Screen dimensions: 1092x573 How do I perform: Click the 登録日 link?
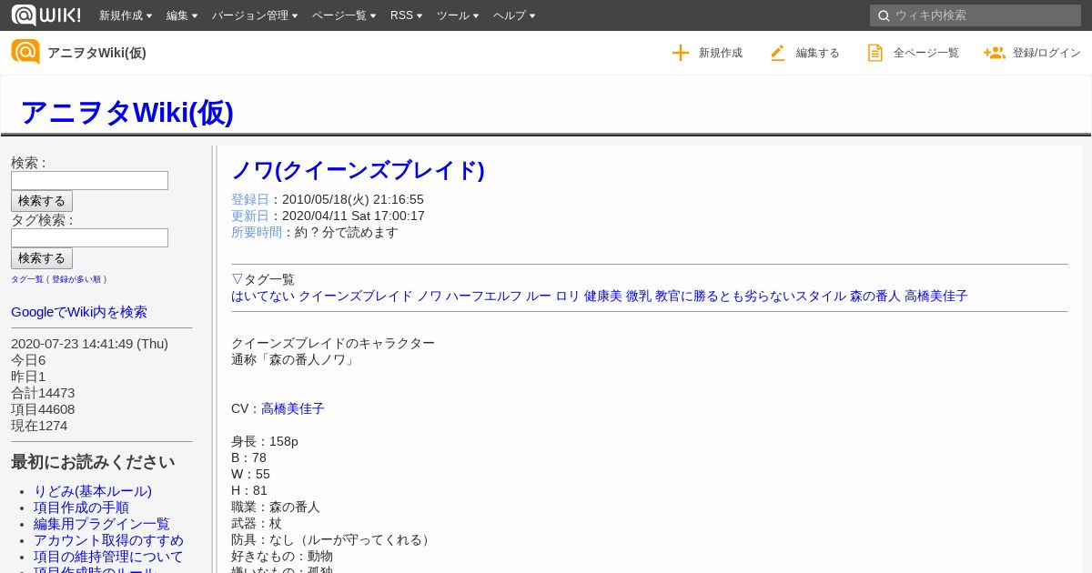click(x=250, y=199)
